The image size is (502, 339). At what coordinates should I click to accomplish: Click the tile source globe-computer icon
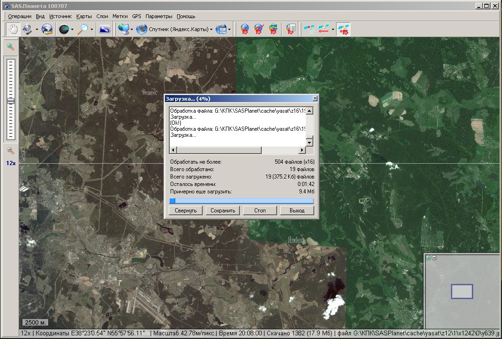[123, 29]
